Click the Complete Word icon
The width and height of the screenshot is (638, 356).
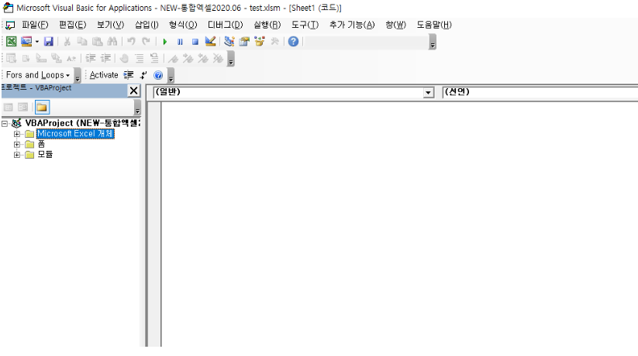click(71, 59)
